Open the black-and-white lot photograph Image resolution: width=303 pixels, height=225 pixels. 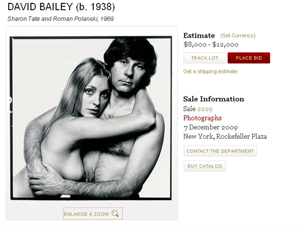coord(91,118)
